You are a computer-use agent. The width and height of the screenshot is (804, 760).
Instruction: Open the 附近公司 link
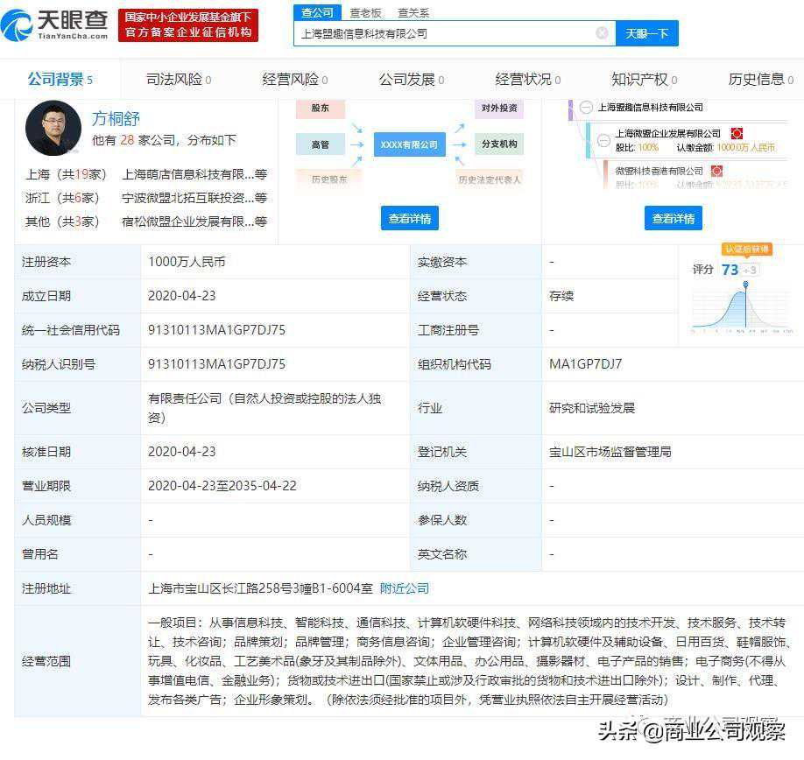coord(405,588)
